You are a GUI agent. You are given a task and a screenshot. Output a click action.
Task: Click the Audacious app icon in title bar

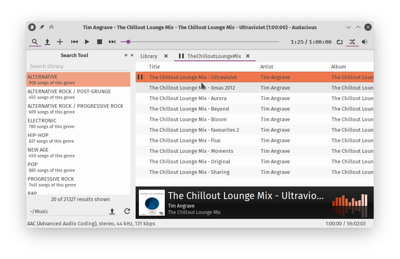[32, 27]
